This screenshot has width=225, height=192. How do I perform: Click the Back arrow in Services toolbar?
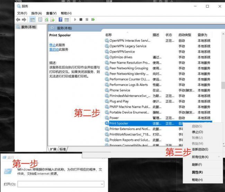pos(18,19)
